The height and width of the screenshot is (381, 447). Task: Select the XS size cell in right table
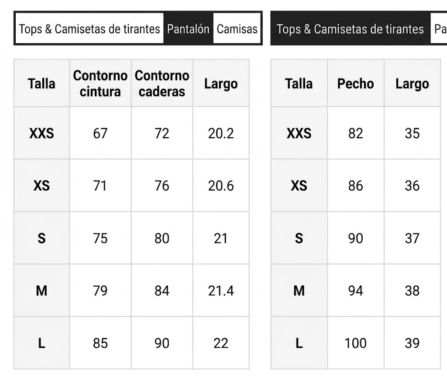(299, 186)
